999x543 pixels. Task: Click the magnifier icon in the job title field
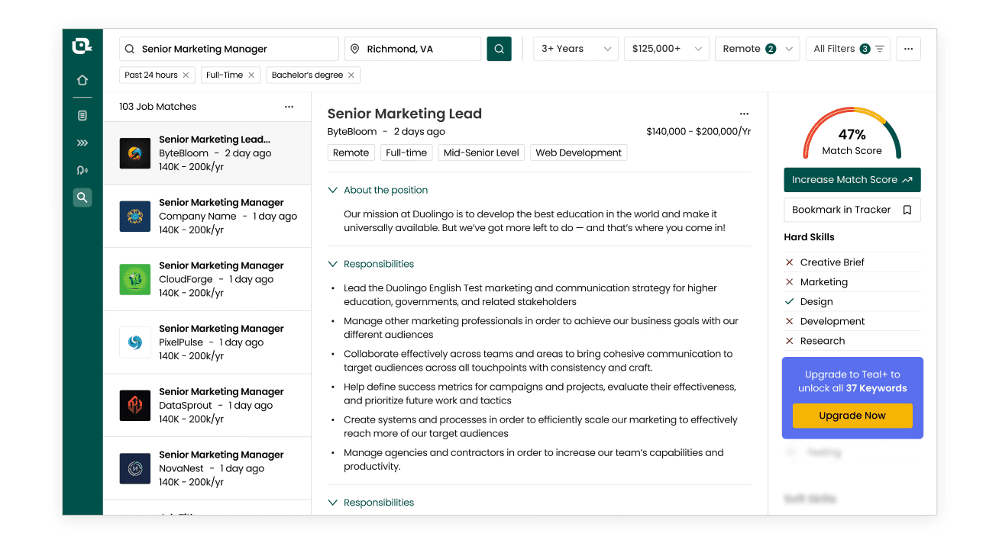tap(130, 49)
